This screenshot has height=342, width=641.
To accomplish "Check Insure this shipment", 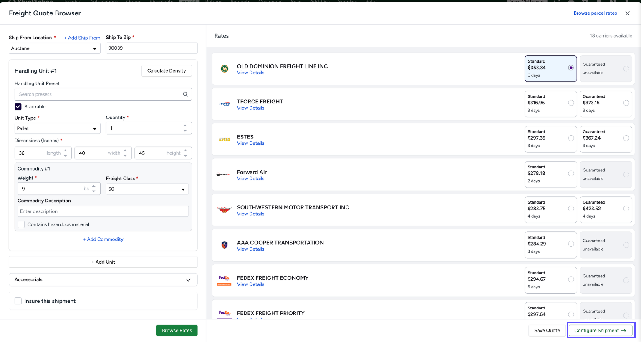I will click(18, 301).
